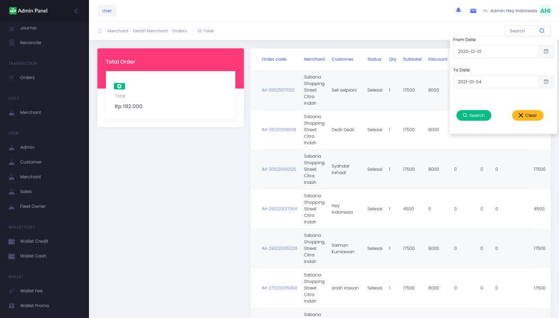Click the User button in the top bar

(107, 11)
